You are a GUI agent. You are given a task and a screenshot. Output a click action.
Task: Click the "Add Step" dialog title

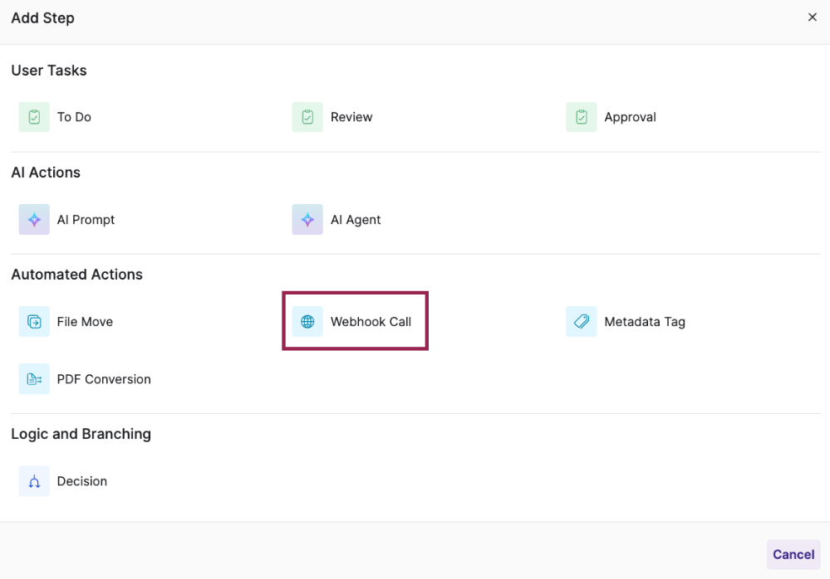pyautogui.click(x=43, y=18)
